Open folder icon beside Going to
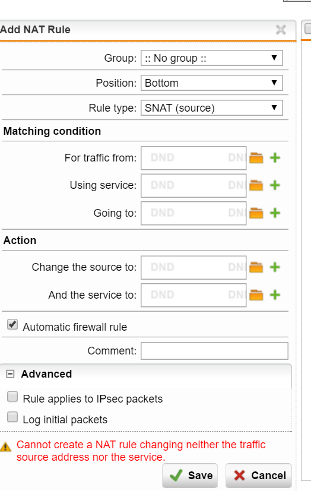Image resolution: width=311 pixels, height=491 pixels. [x=256, y=213]
